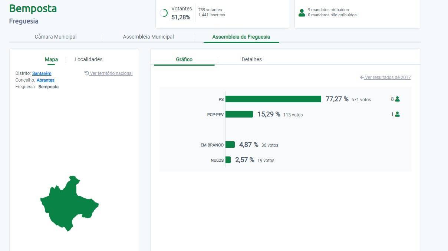Screen dimensions: 448x251
Task: Show the Localidades list view
Action: coord(88,59)
